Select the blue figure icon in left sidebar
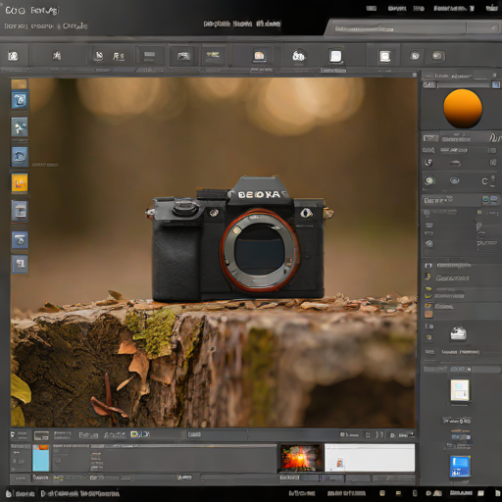 pyautogui.click(x=20, y=126)
